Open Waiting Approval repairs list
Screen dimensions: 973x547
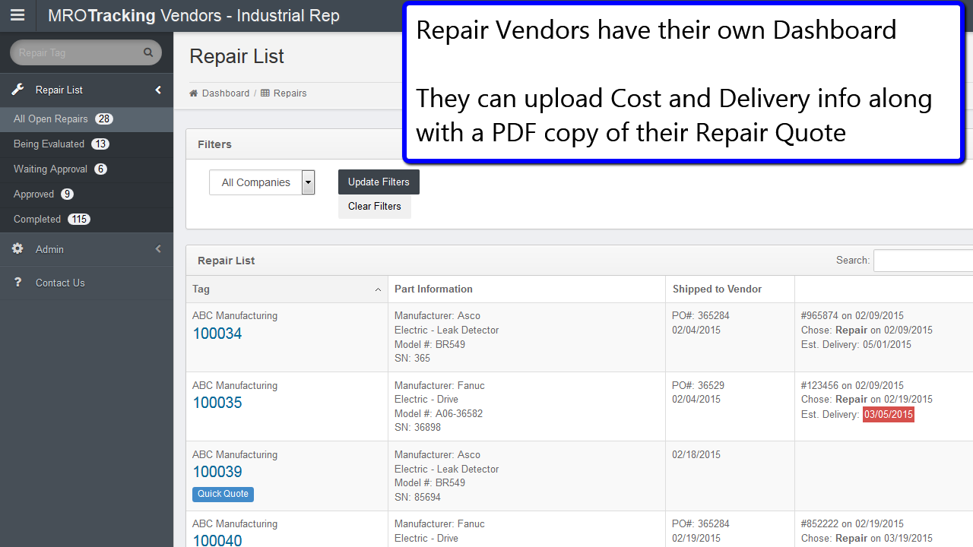click(x=87, y=169)
